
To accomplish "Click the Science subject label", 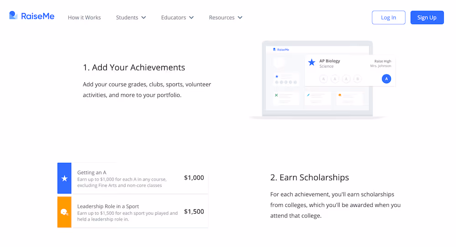I will click(x=326, y=66).
